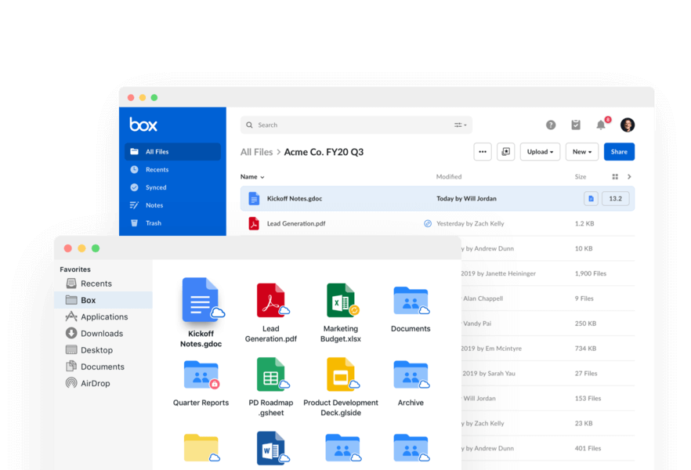Open the Box logo home link

pos(143,125)
